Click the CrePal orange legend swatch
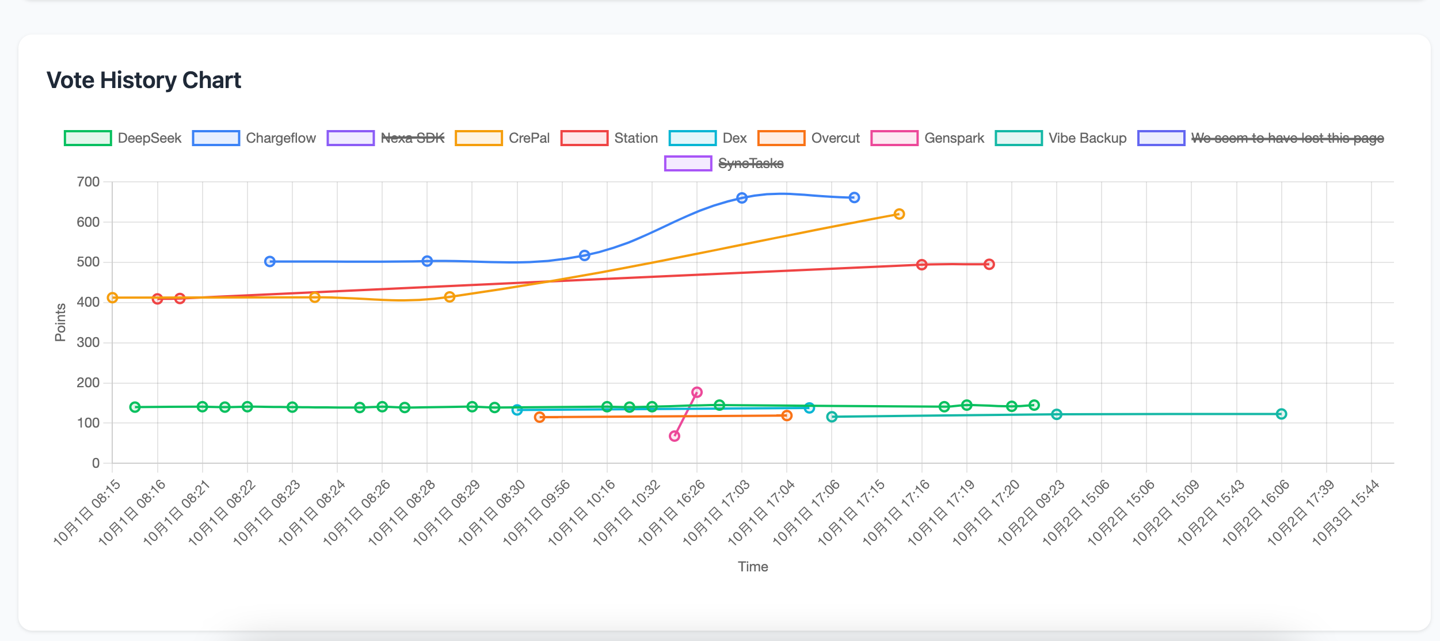The image size is (1440, 641). click(478, 138)
